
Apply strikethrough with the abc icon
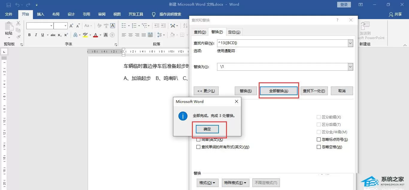coord(53,35)
